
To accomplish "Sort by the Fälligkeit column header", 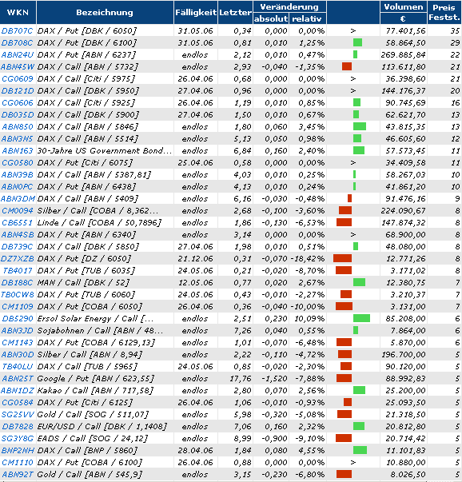I will pyautogui.click(x=196, y=12).
